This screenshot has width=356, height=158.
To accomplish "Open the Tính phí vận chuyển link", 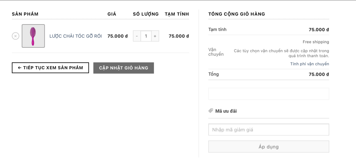I will coord(309,64).
